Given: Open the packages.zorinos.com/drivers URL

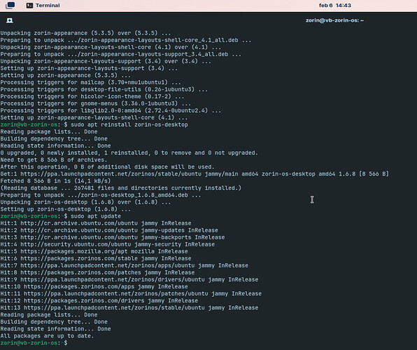Looking at the screenshot, I should 84,300.
